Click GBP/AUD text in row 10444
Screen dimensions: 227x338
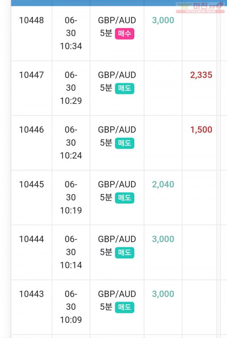coord(117,239)
